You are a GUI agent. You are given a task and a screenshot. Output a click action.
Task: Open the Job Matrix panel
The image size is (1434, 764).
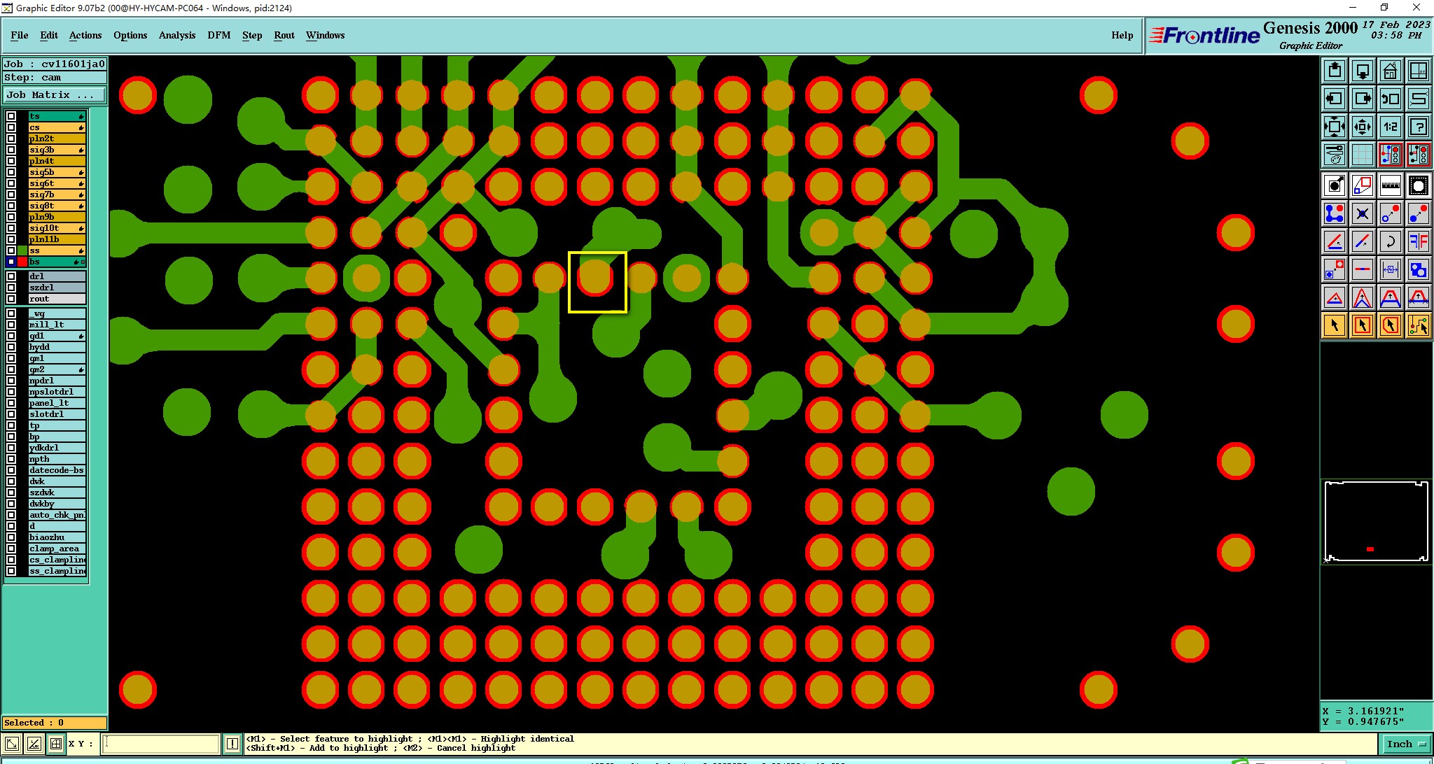[55, 94]
